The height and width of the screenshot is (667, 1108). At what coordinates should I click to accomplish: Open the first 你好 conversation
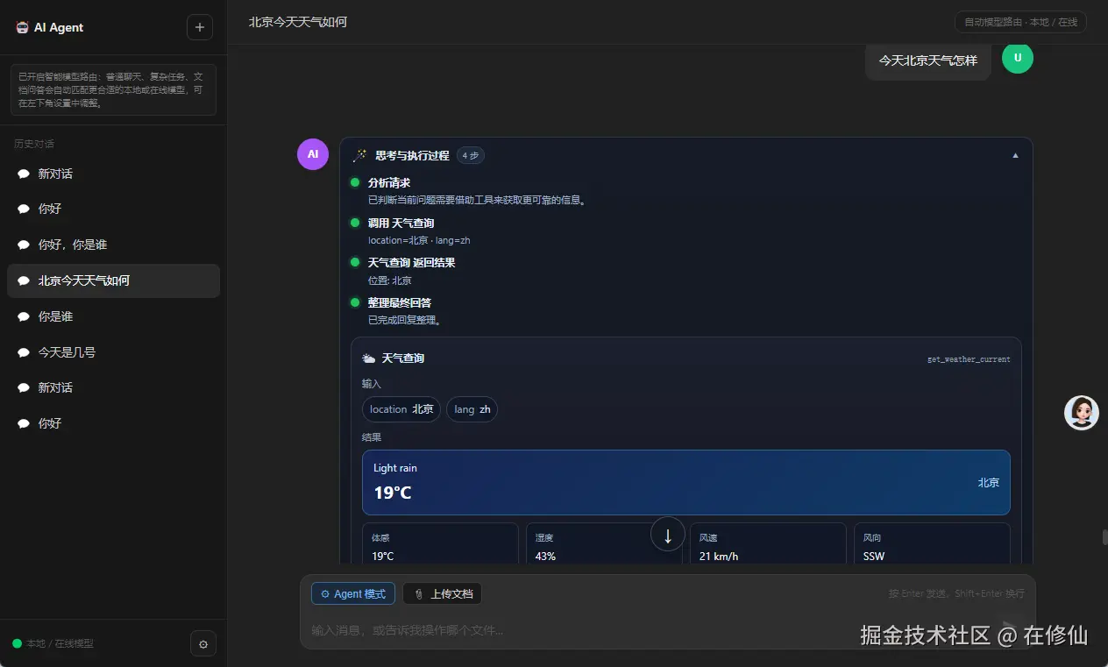click(113, 209)
